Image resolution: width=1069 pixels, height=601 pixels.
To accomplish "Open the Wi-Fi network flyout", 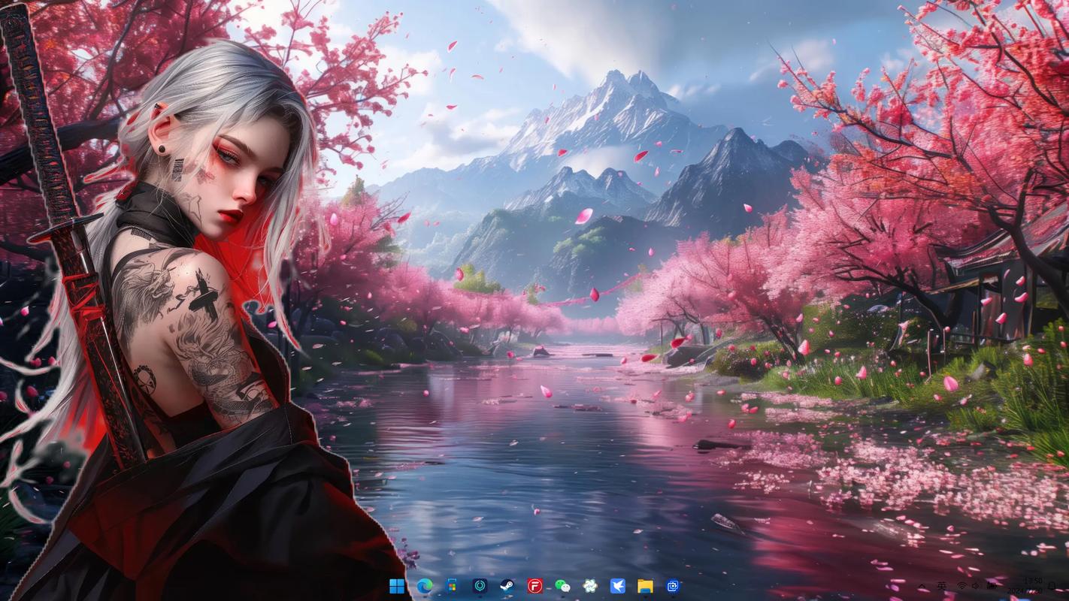I will click(961, 586).
